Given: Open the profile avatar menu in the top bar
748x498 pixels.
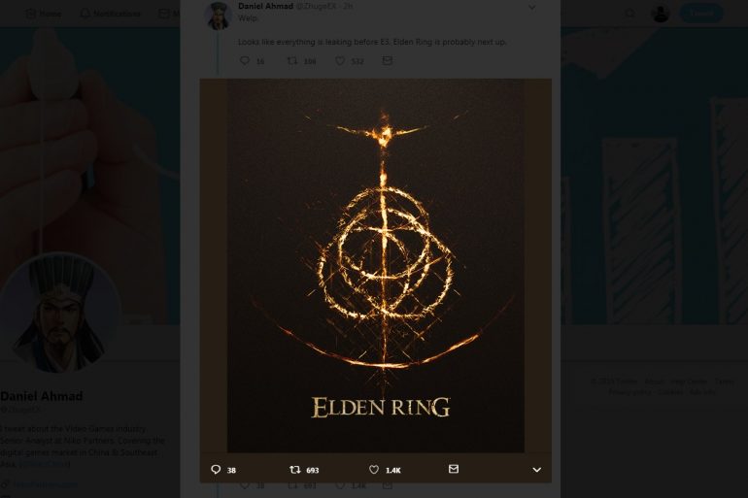Looking at the screenshot, I should click(x=661, y=13).
